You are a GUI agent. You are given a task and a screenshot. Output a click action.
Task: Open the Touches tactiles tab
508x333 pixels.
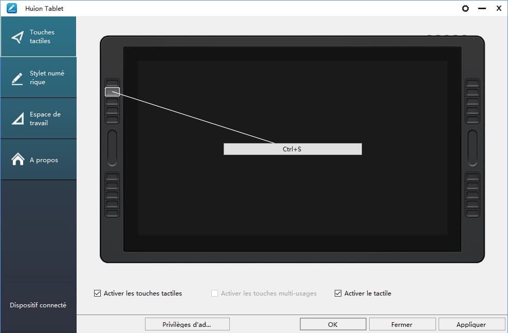coord(39,36)
